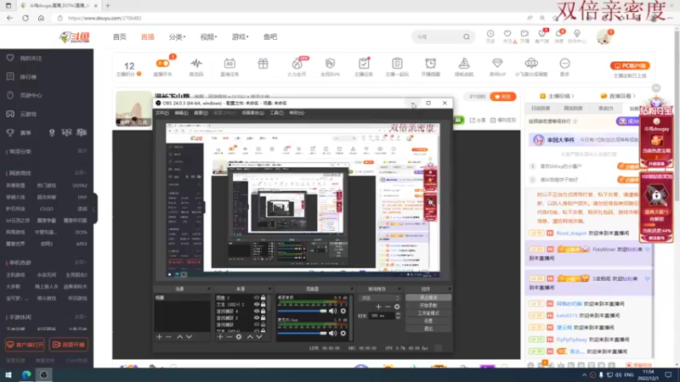Screen dimensions: 680x382
Task: Click the search magnifier icon in Douyu header
Action: point(466,37)
